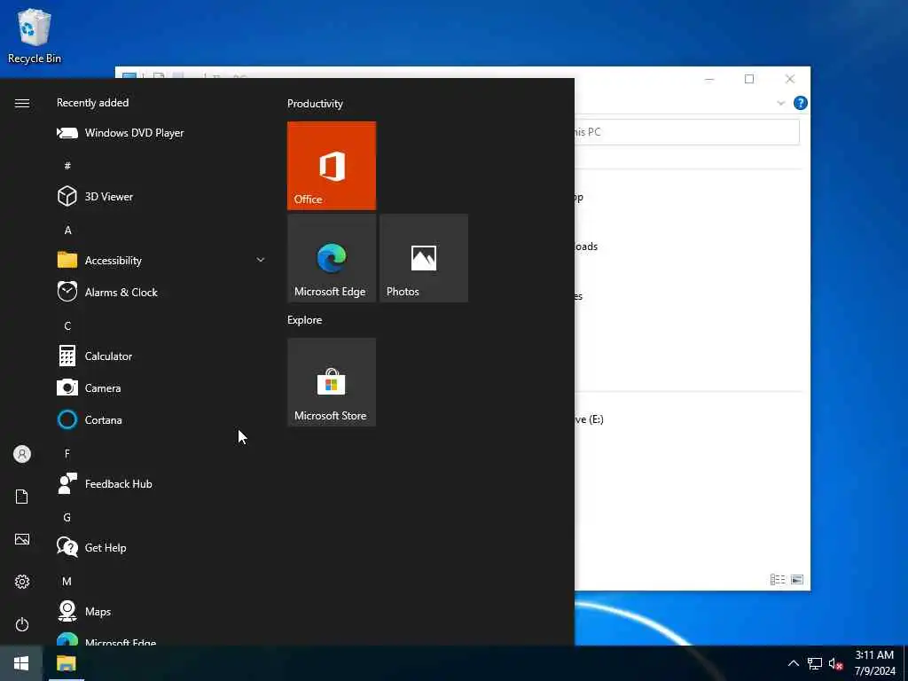Open Feedback Hub

pyautogui.click(x=161, y=484)
